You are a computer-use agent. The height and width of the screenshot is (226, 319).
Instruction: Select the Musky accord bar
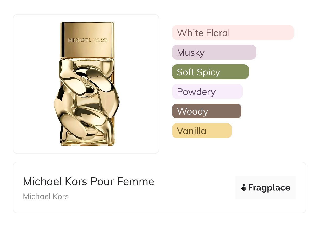(x=214, y=52)
